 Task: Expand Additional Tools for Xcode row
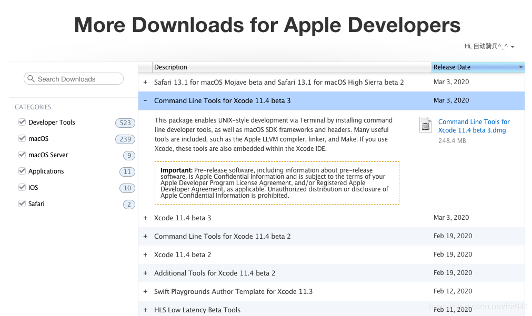coord(145,273)
